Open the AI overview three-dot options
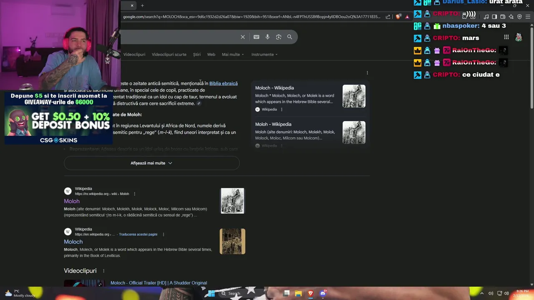The width and height of the screenshot is (534, 300). [367, 73]
